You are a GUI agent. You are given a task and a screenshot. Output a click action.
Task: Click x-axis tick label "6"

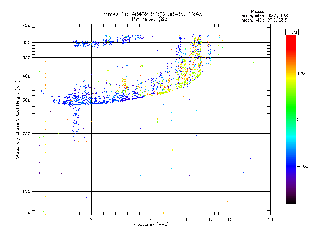(186, 219)
